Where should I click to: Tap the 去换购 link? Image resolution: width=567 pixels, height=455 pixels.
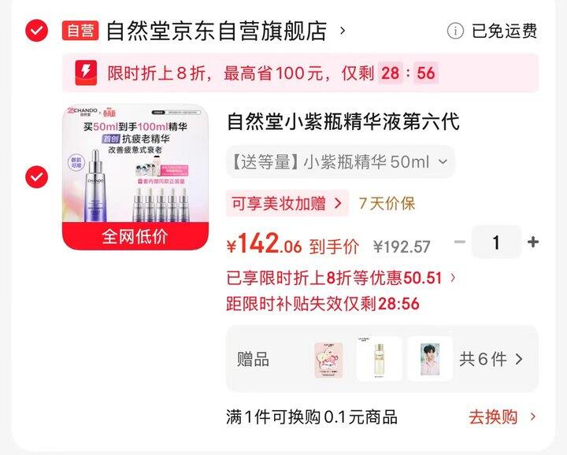[502, 417]
